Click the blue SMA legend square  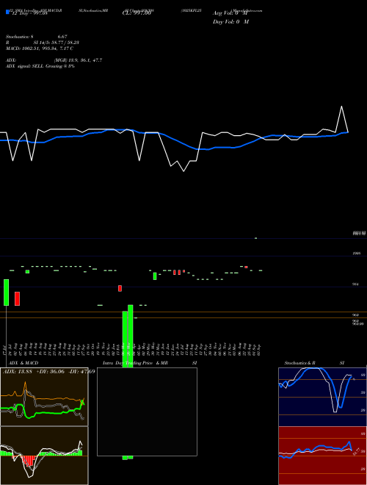7,12
